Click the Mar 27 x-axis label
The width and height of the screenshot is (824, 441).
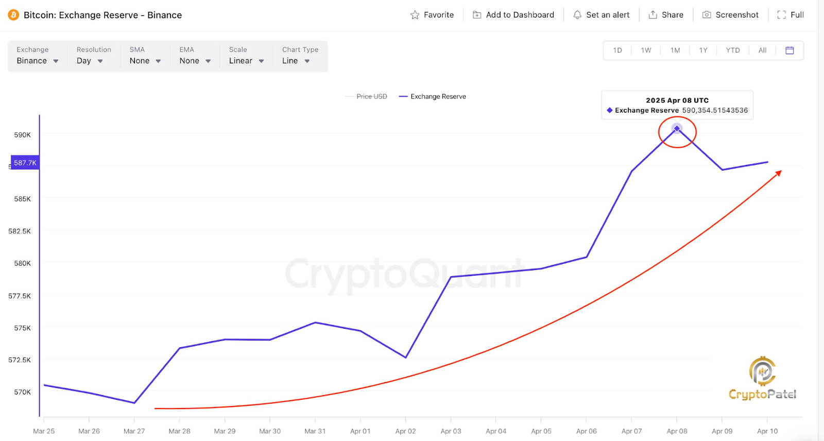pyautogui.click(x=134, y=431)
